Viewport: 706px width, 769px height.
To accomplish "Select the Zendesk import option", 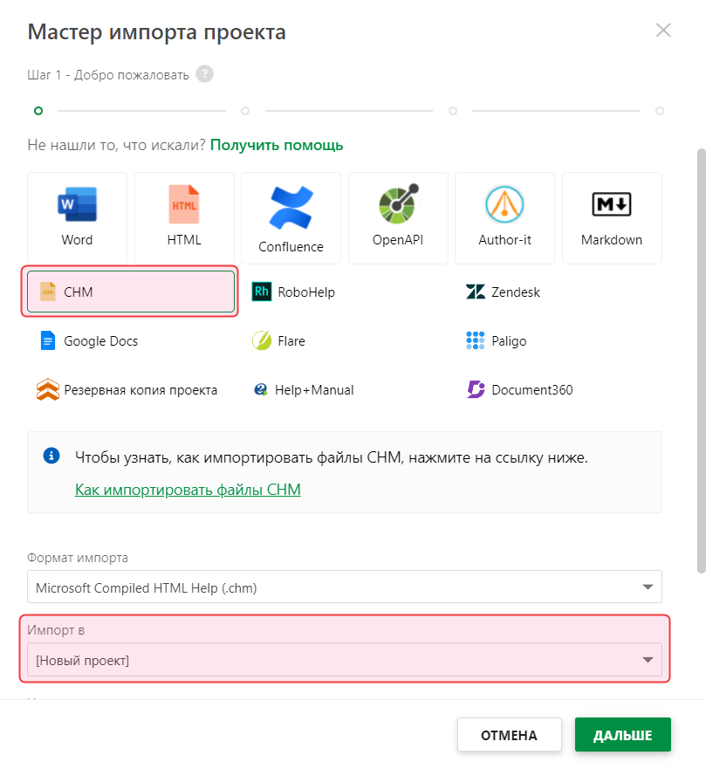I will (x=515, y=292).
